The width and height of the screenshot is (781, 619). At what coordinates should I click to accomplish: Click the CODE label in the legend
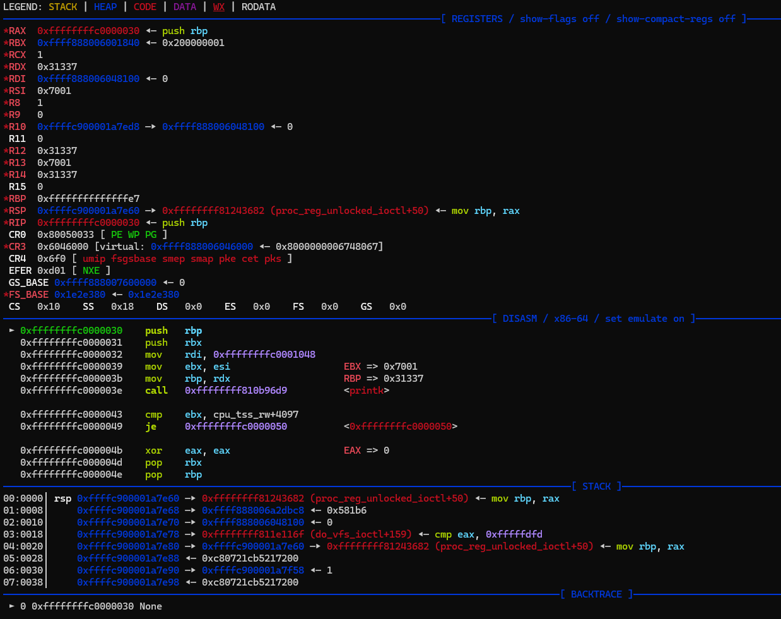(x=144, y=7)
